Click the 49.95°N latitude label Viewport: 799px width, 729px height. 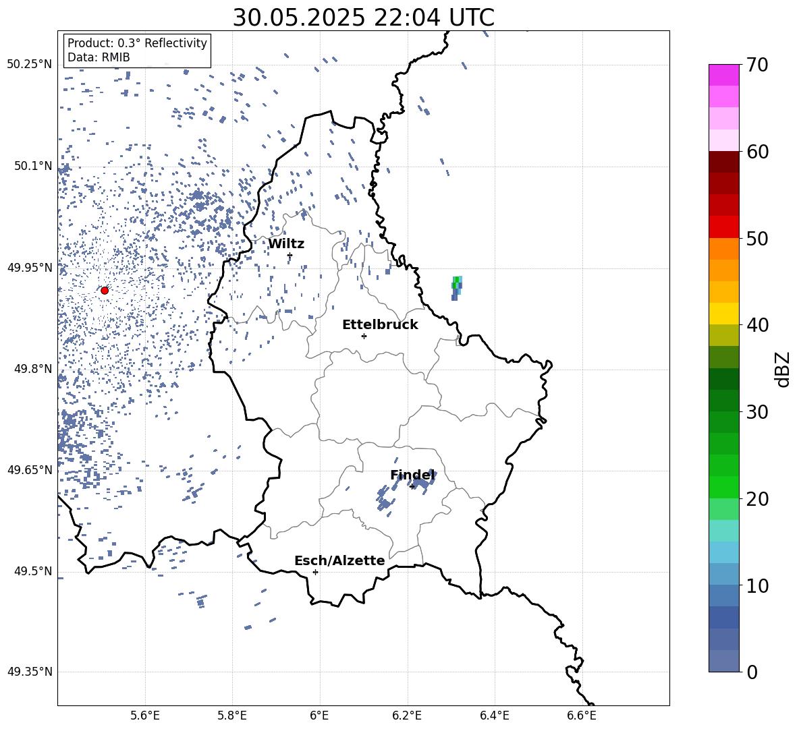(30, 267)
